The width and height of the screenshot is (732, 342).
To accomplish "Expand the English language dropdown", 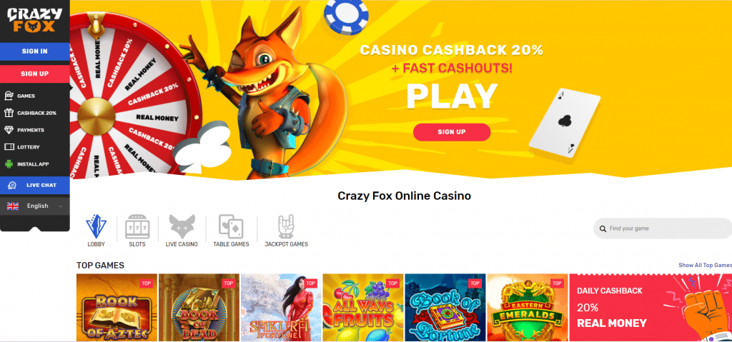I will 35,206.
